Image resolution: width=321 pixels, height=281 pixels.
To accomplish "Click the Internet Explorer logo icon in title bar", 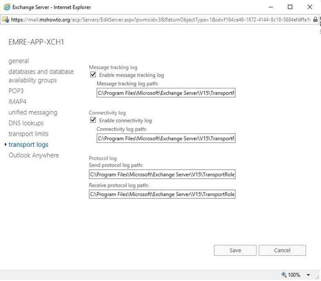I will pos(7,7).
